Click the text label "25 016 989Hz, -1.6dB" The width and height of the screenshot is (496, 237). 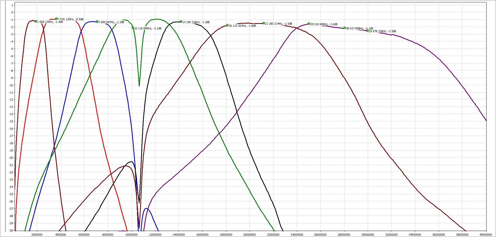click(x=324, y=24)
